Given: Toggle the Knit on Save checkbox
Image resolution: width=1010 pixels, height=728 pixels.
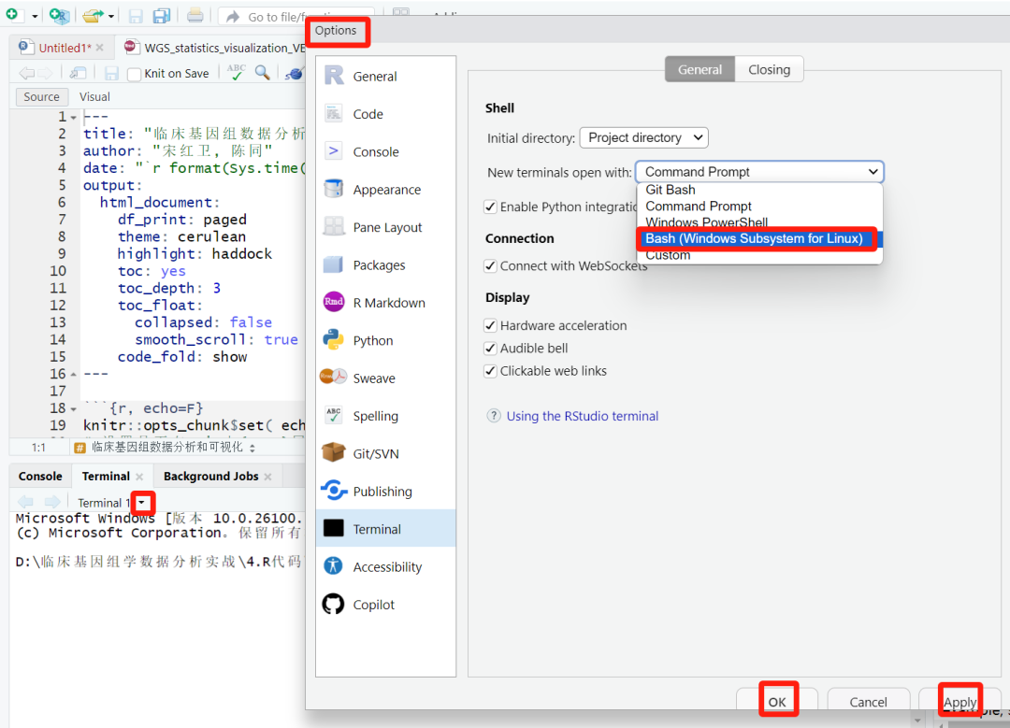Looking at the screenshot, I should pos(134,74).
